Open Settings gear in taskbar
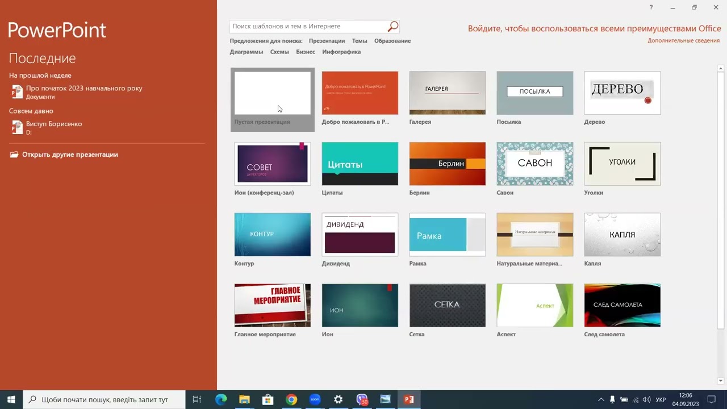Image resolution: width=727 pixels, height=409 pixels. pyautogui.click(x=338, y=399)
